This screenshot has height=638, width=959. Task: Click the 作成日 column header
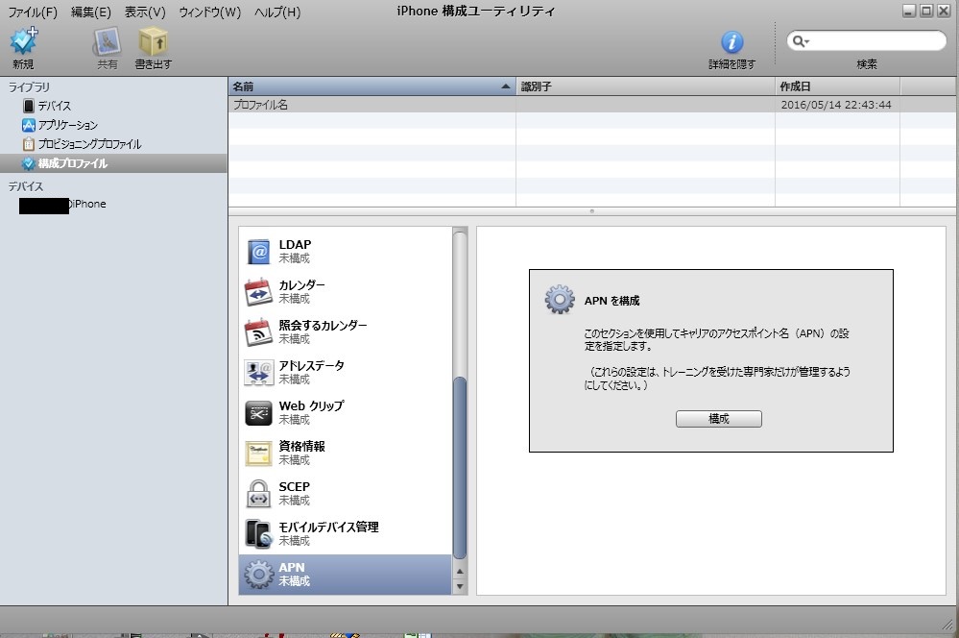coord(837,86)
